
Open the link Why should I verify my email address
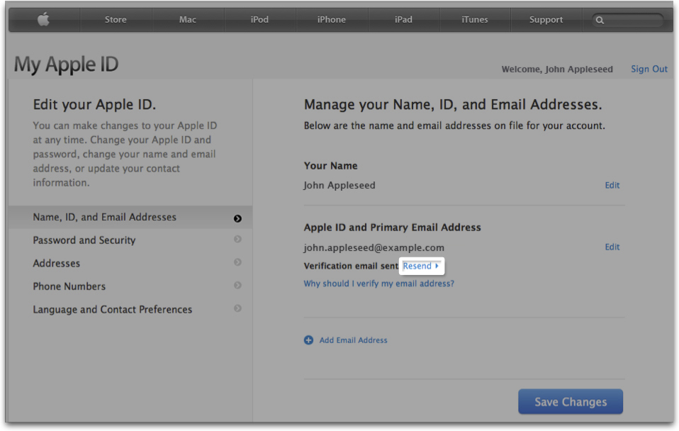point(378,283)
